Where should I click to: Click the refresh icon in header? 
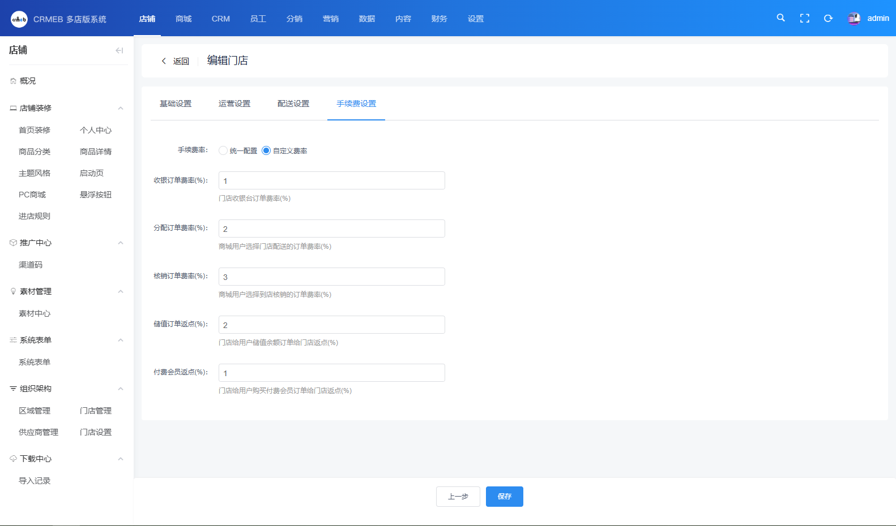(x=828, y=18)
